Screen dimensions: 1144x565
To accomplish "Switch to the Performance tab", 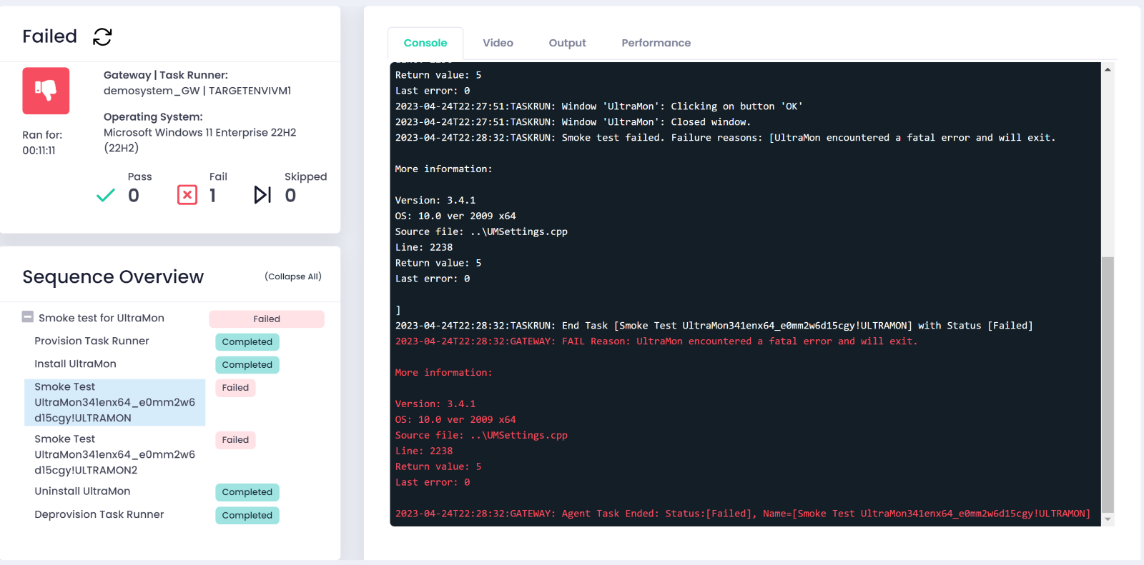I will 656,43.
